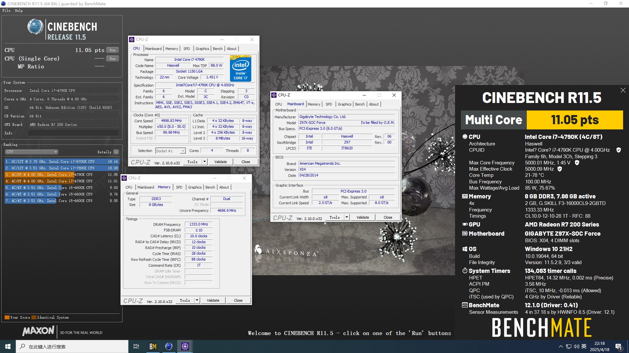The image size is (629, 353).
Task: Click Validate in CPU-Z Memory window
Action: point(213,300)
